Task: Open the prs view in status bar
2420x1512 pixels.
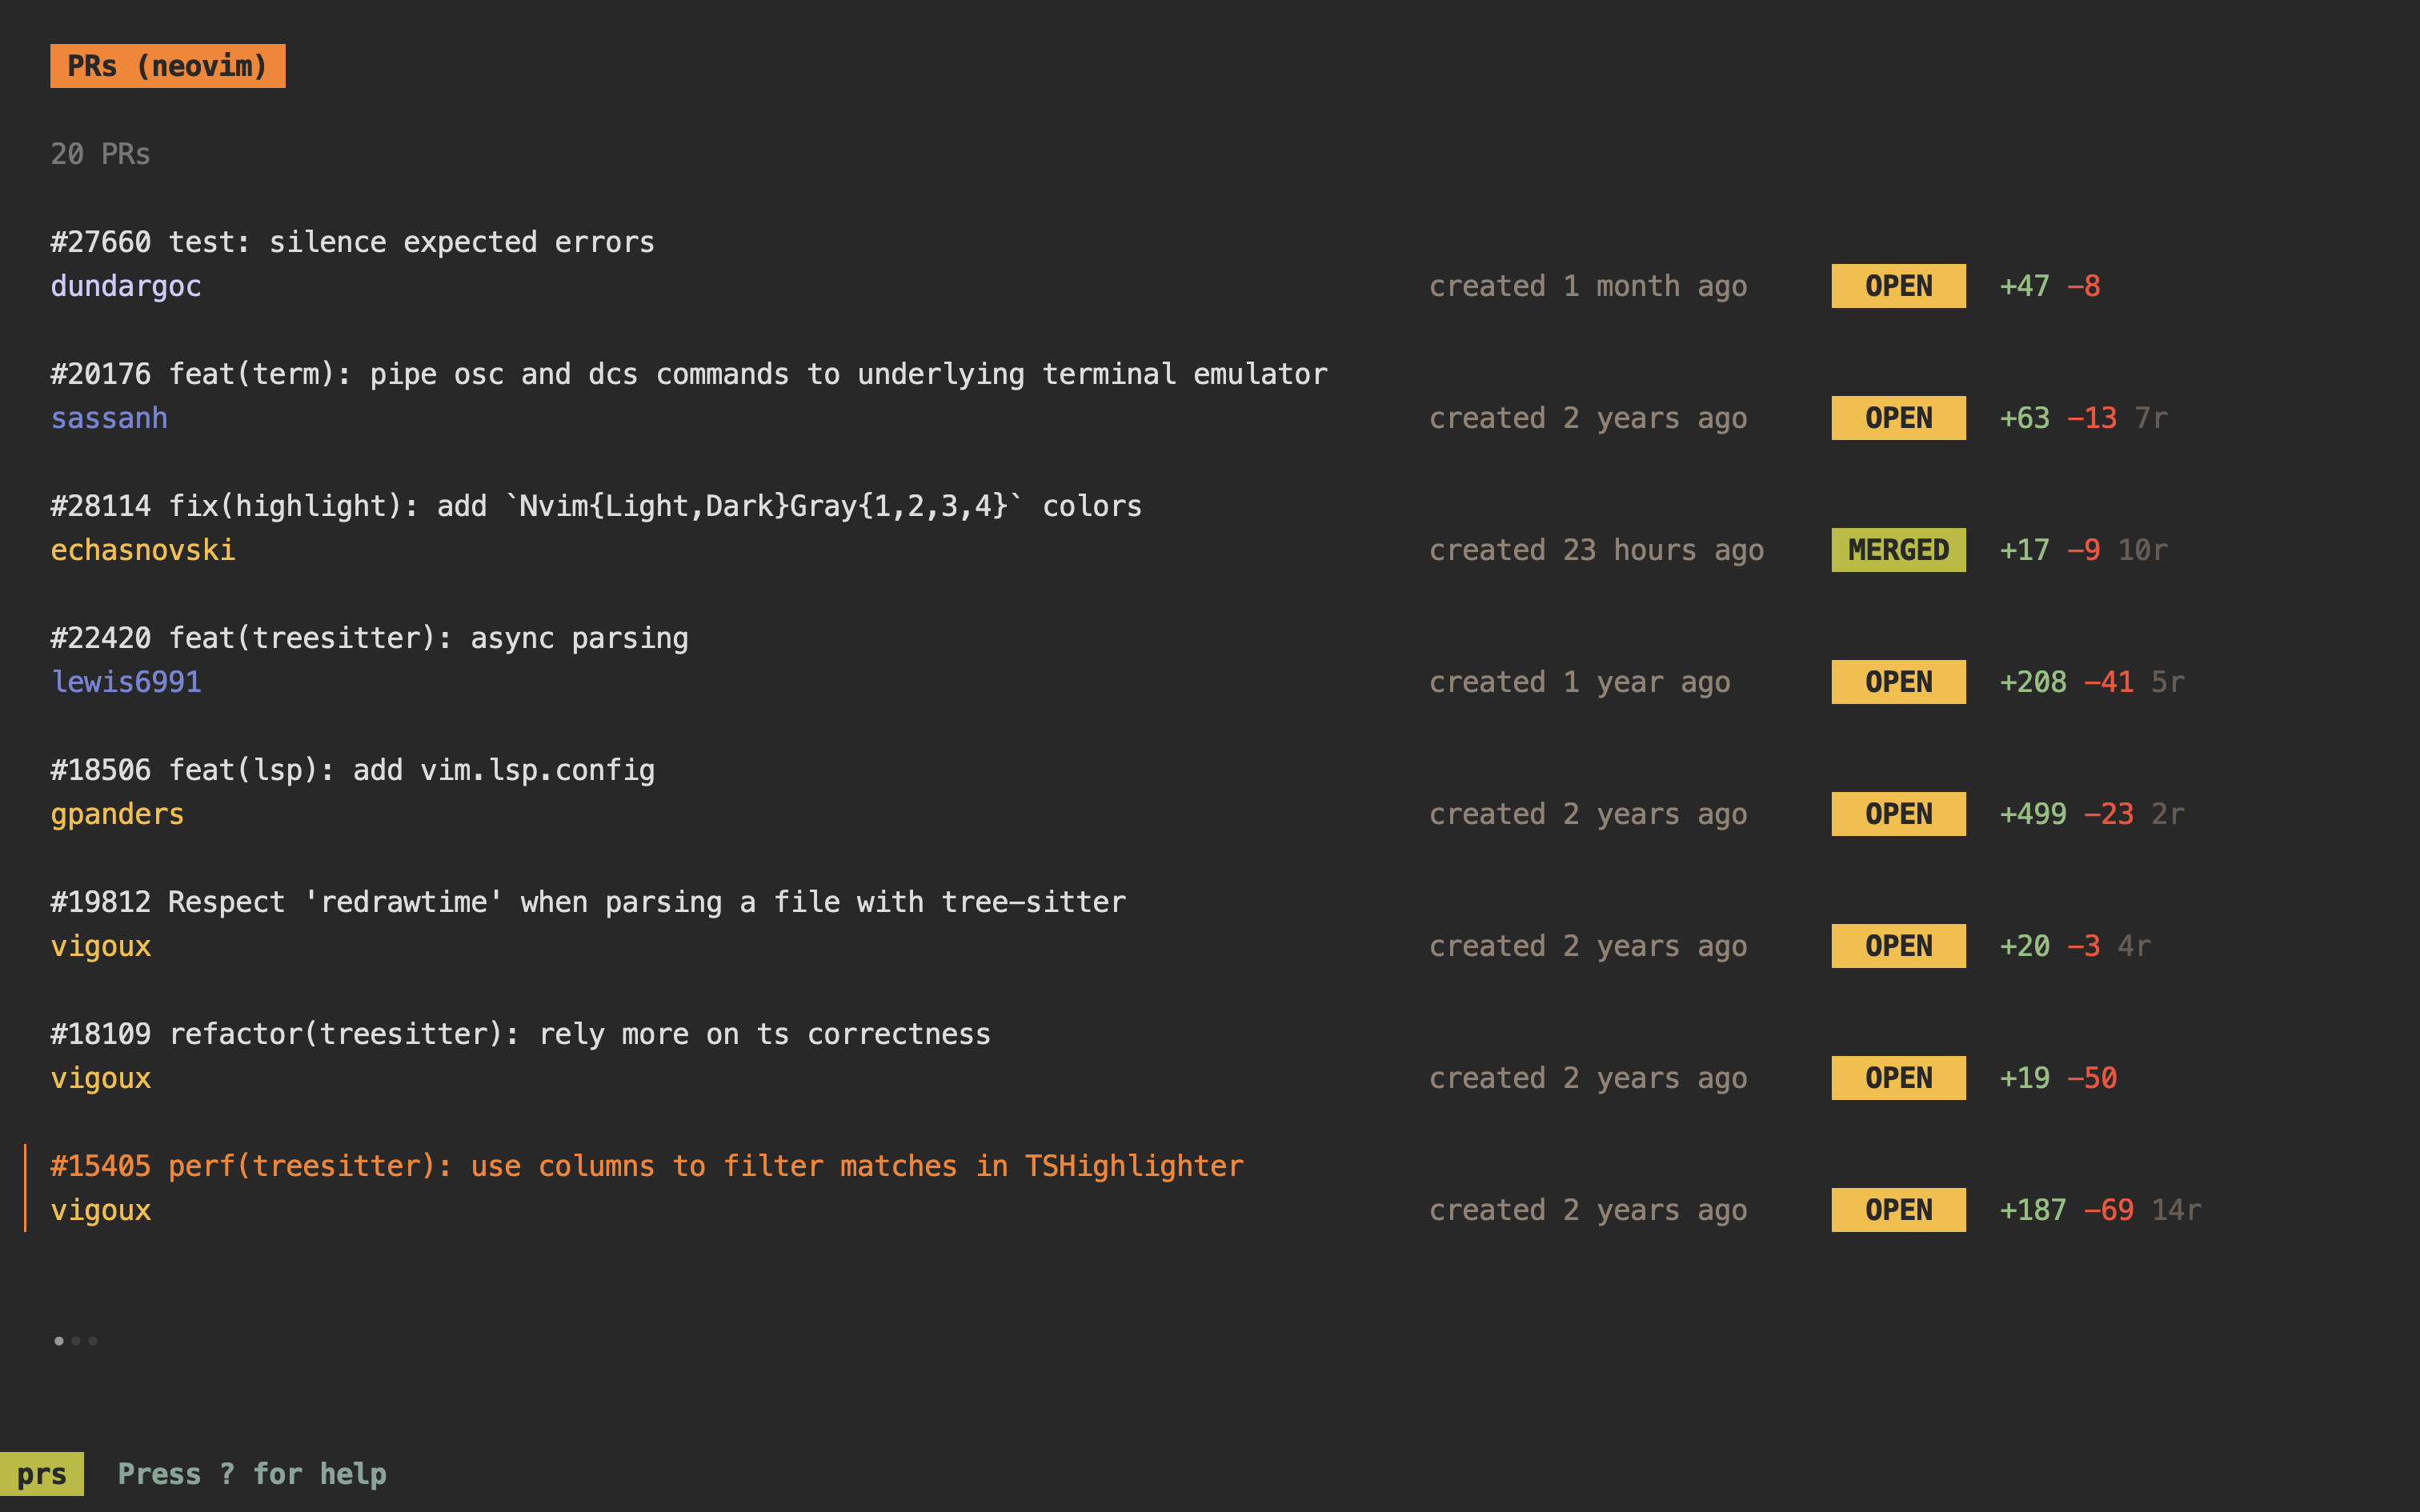Action: click(44, 1473)
